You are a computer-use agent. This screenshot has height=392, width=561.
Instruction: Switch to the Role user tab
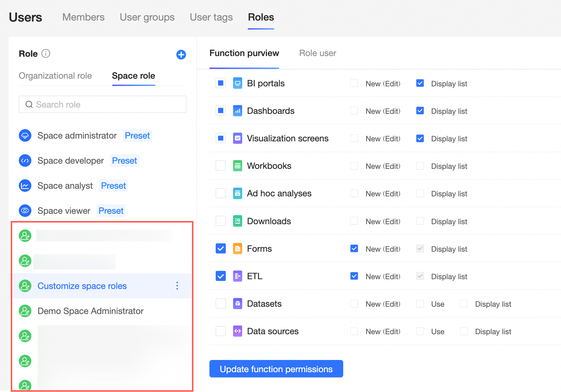[318, 53]
